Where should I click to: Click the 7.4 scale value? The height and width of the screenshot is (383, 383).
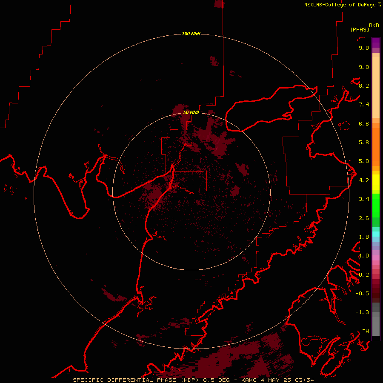364,105
